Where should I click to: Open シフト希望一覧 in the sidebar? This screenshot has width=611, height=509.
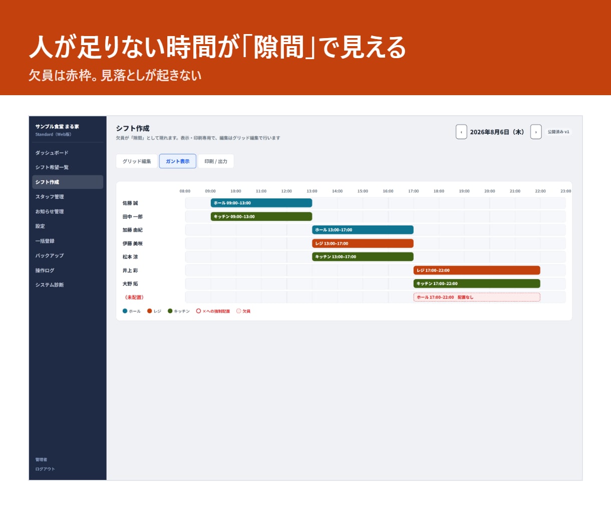click(x=68, y=167)
